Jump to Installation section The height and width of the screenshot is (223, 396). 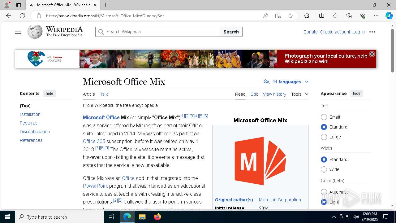coord(30,114)
